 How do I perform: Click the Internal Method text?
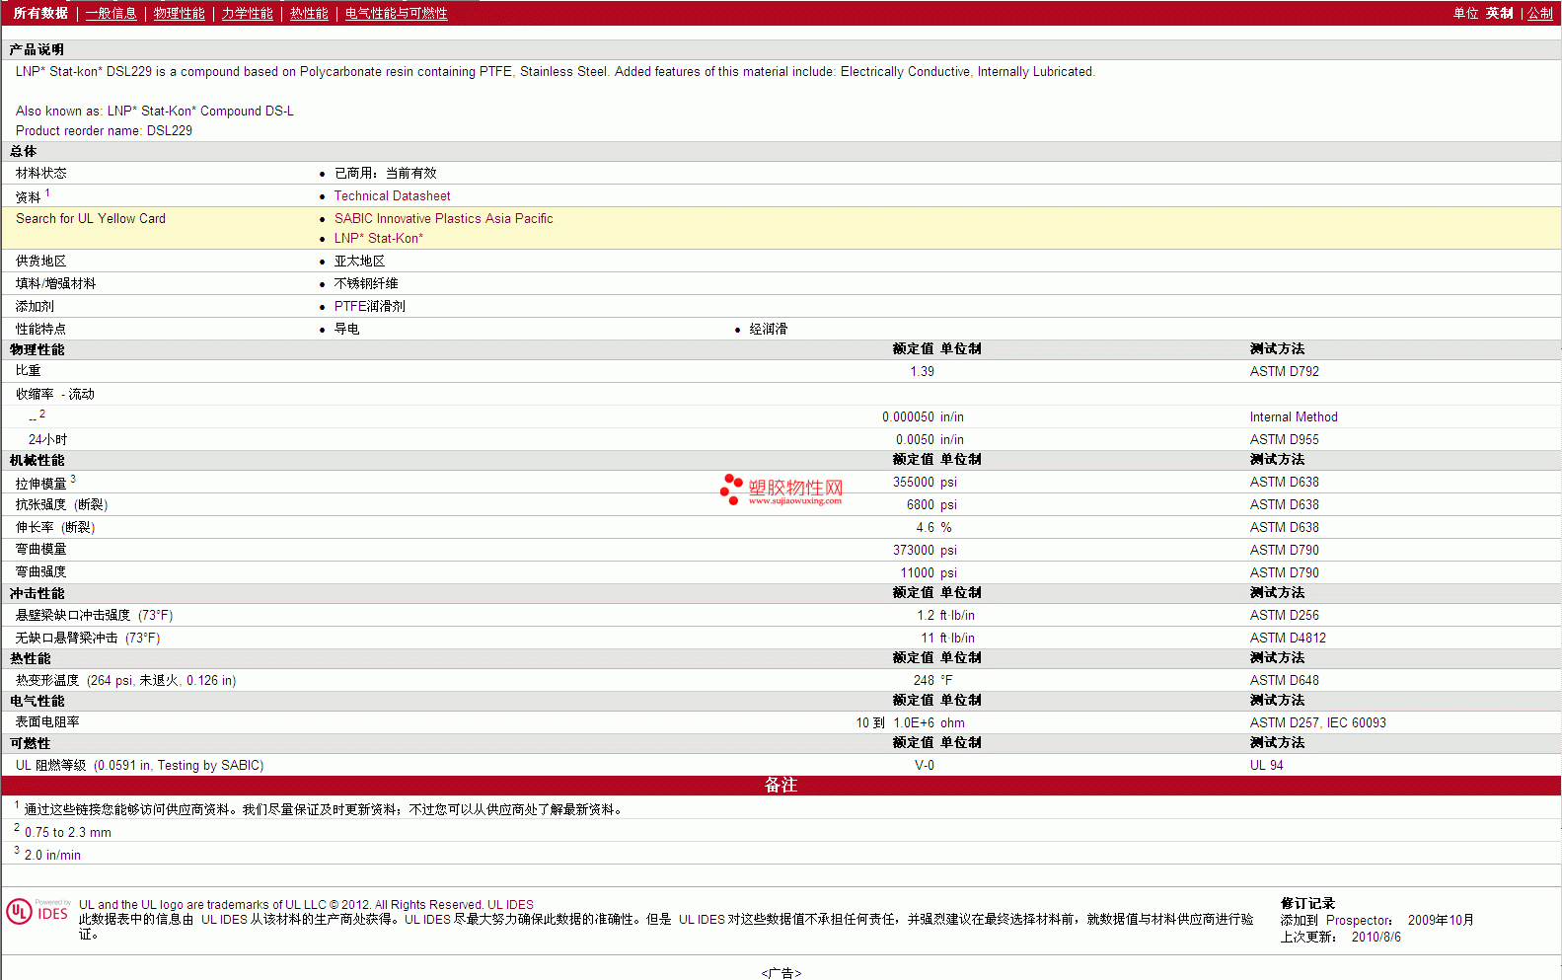pyautogui.click(x=1294, y=417)
